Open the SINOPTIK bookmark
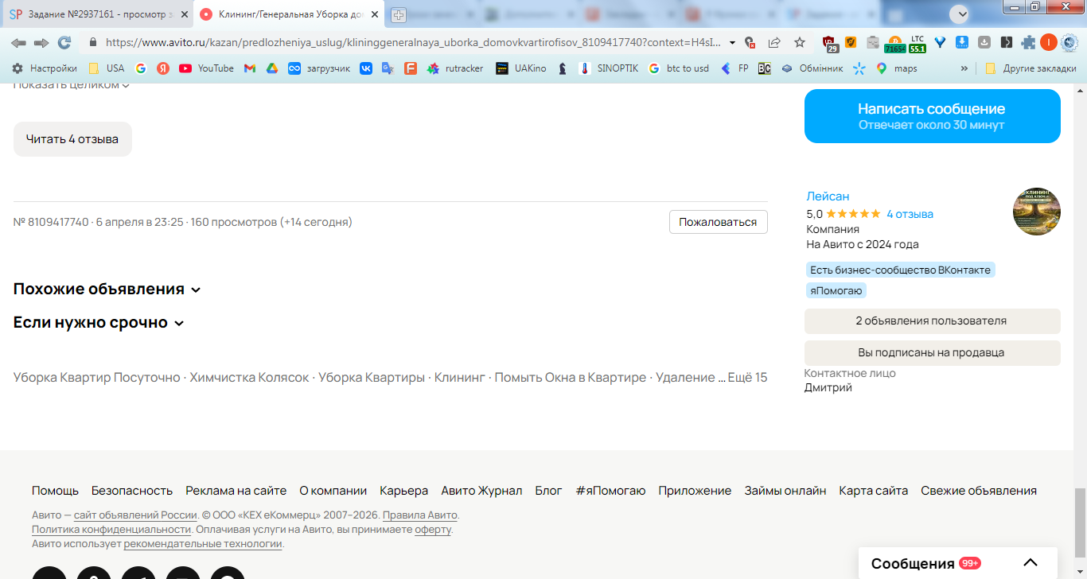Screen dimensions: 1087x579 (608, 68)
